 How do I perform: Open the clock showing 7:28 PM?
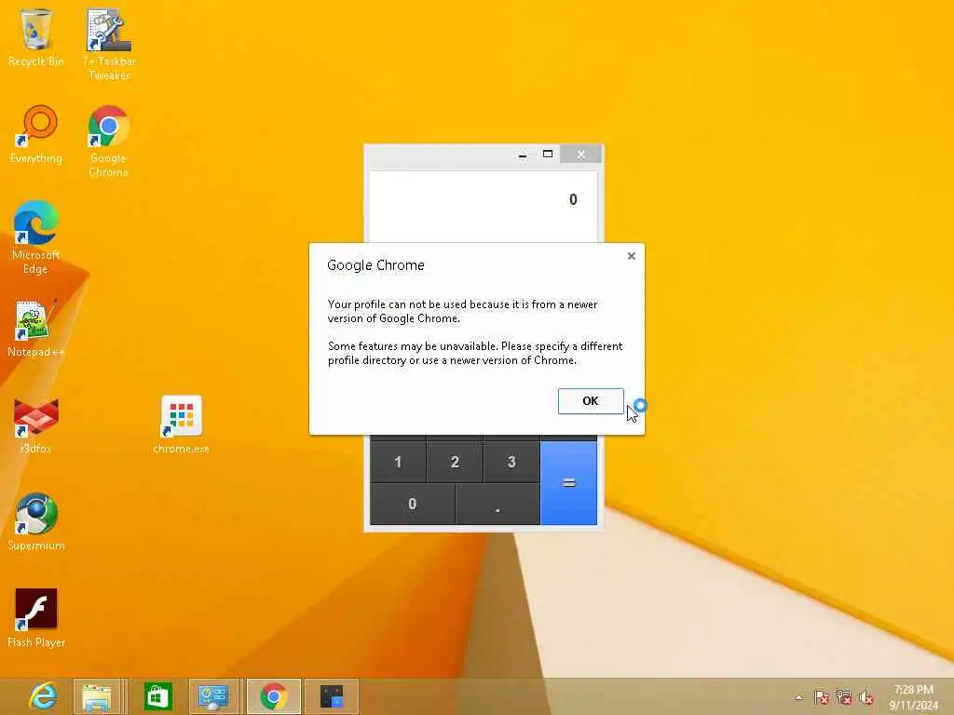click(913, 697)
